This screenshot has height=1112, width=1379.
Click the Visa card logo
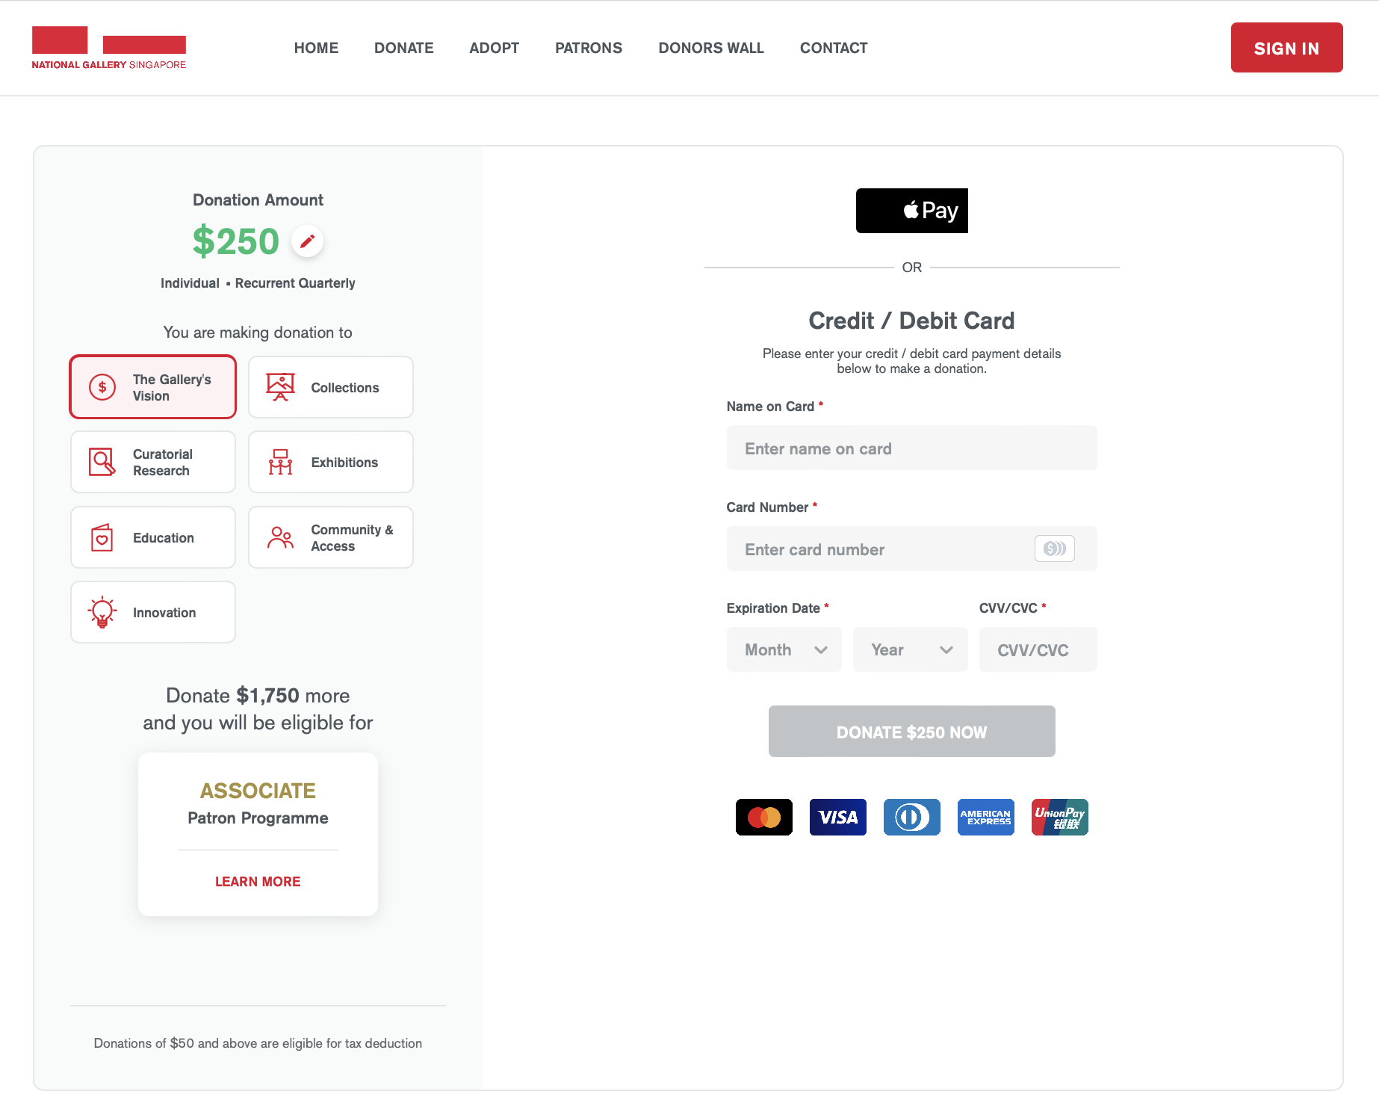pos(837,817)
